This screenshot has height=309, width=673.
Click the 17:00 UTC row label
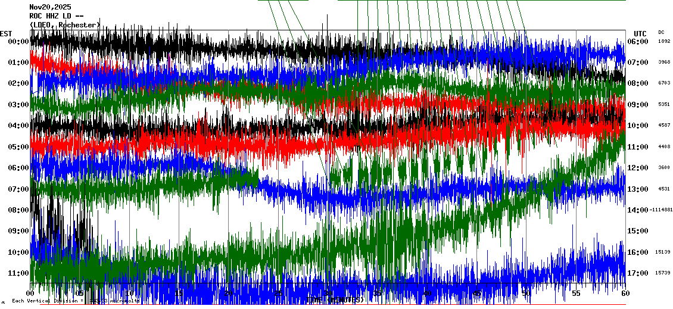(638, 273)
